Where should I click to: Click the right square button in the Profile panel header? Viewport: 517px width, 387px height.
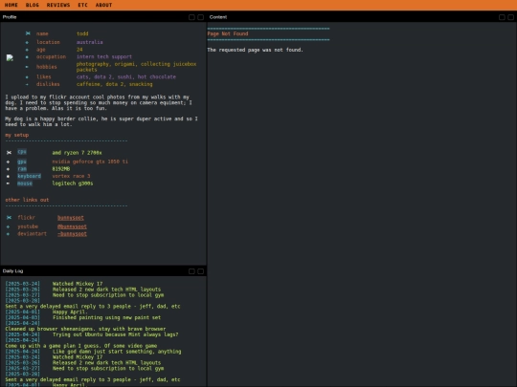(200, 17)
